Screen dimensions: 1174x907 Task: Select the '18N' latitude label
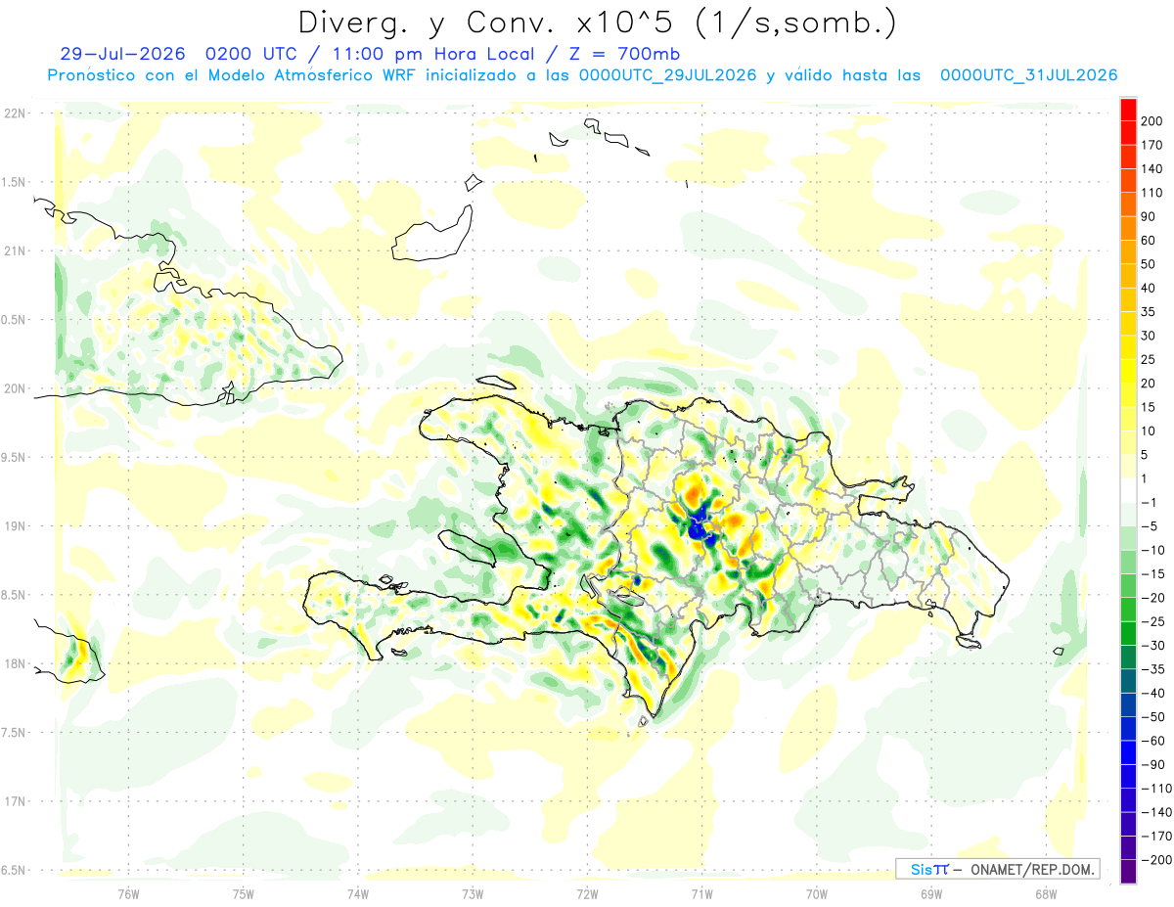click(x=15, y=664)
